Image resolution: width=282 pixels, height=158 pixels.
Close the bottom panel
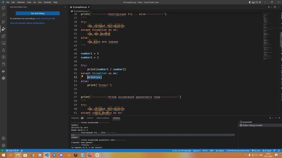click(x=279, y=118)
